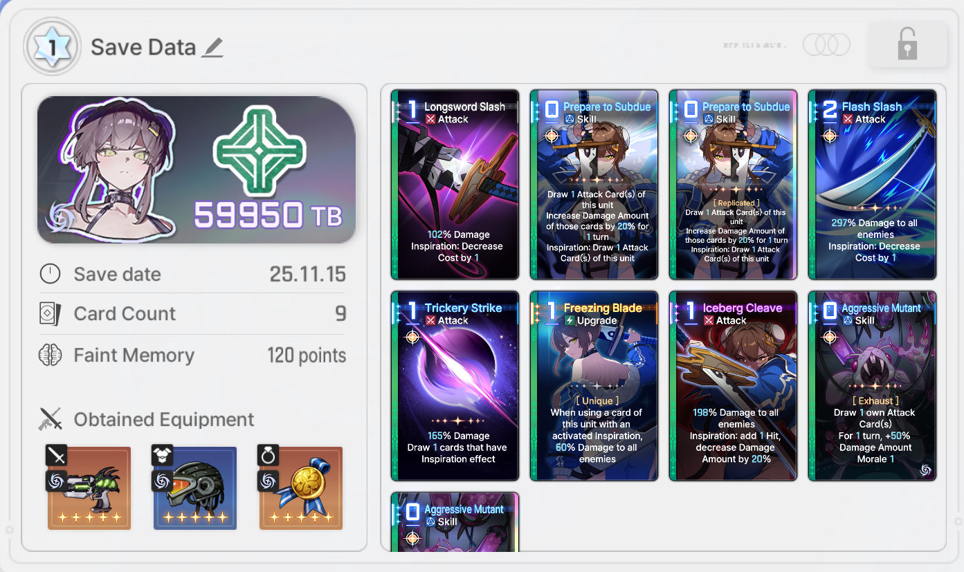Click the Faint Memory brain icon

point(50,356)
